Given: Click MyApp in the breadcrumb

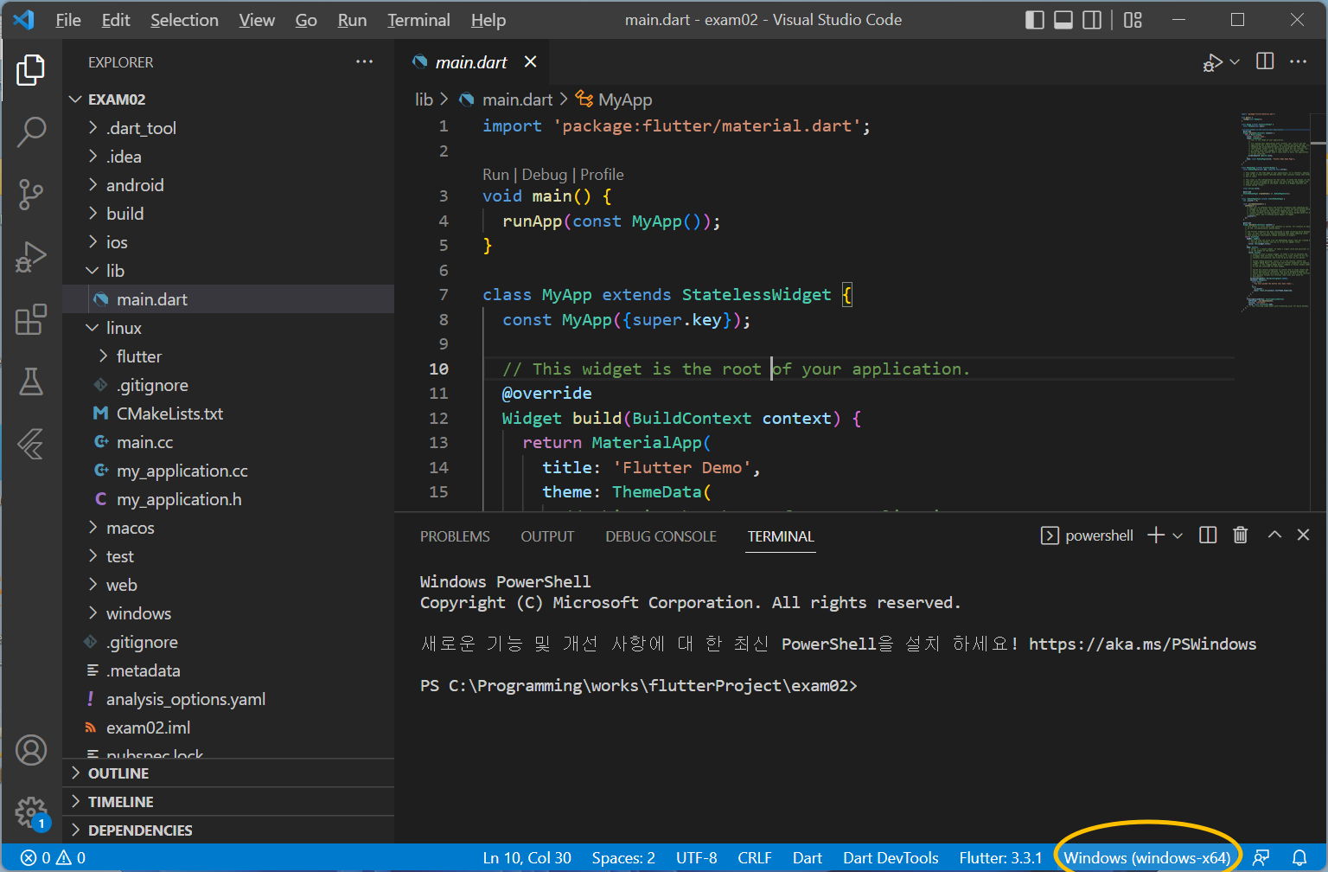Looking at the screenshot, I should 614,99.
